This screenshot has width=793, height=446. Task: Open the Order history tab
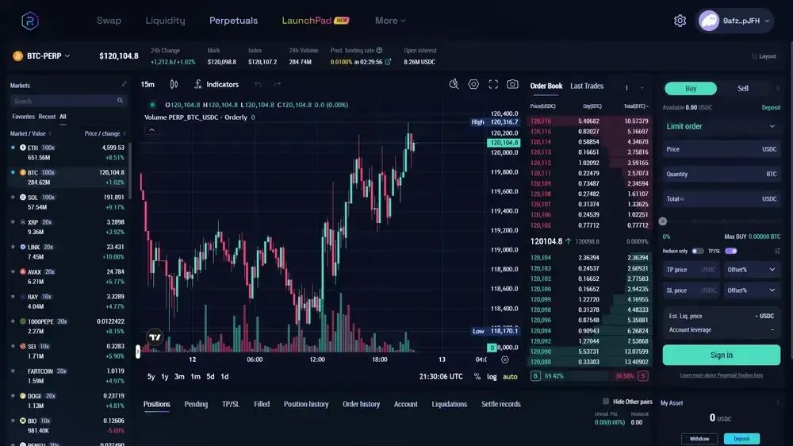[x=361, y=404]
